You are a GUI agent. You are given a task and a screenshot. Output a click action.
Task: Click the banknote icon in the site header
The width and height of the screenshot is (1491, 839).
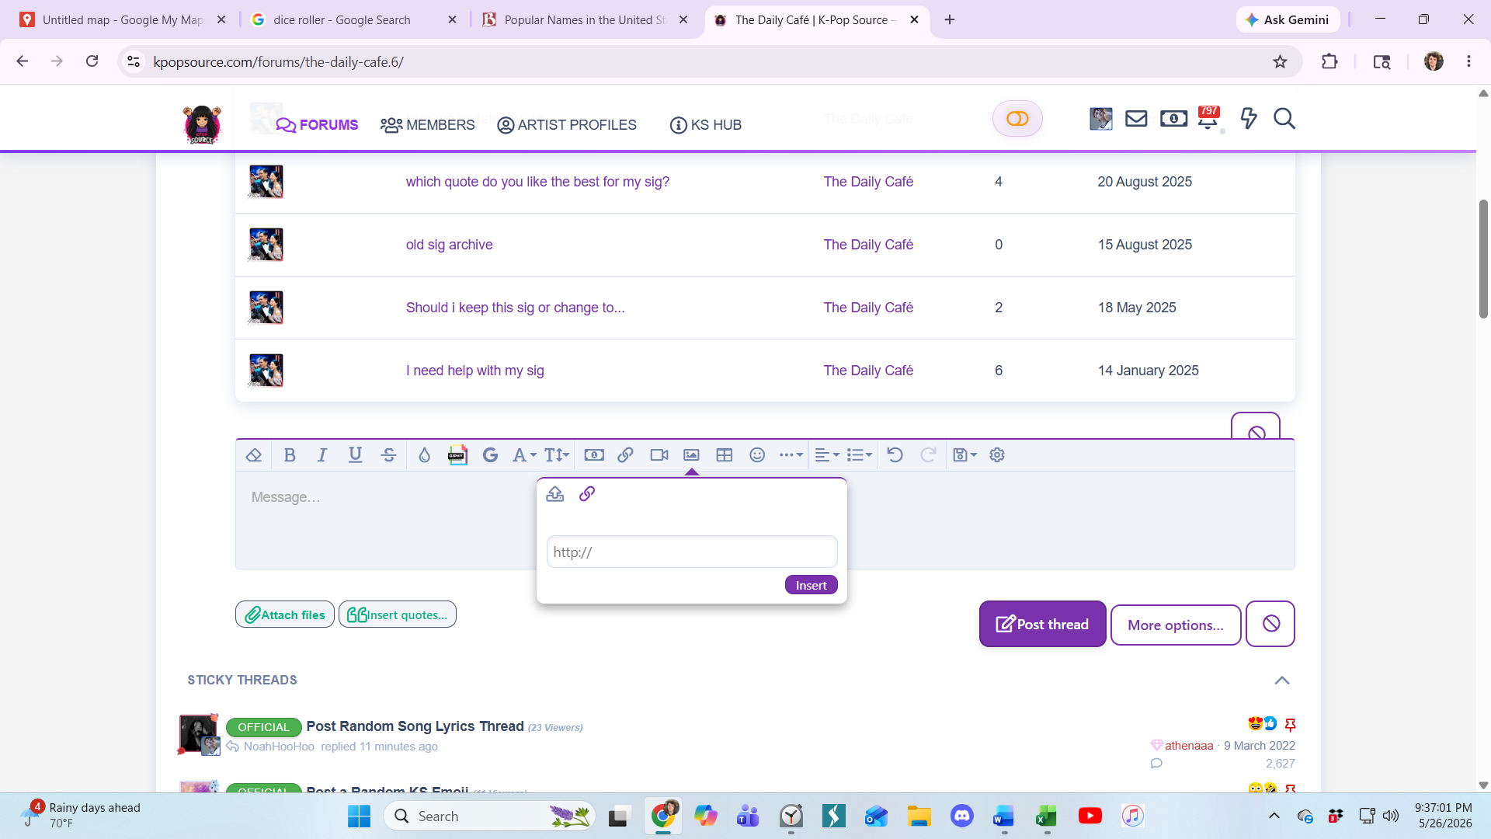pos(1173,119)
